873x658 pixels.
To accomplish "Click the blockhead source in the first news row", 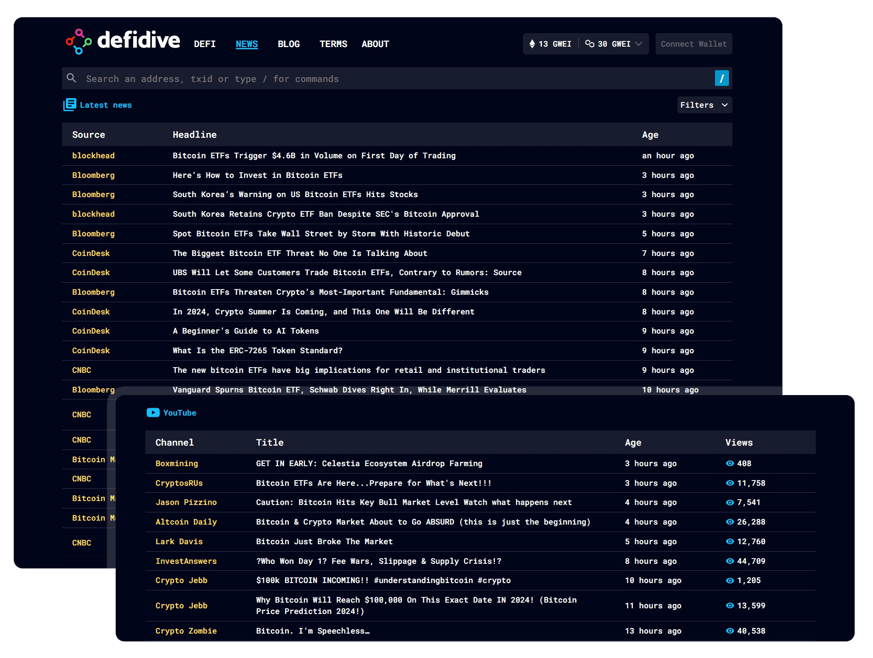I will point(93,156).
